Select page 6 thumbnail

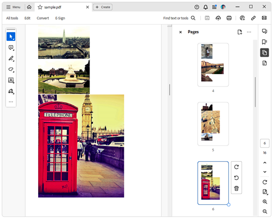click(x=213, y=183)
